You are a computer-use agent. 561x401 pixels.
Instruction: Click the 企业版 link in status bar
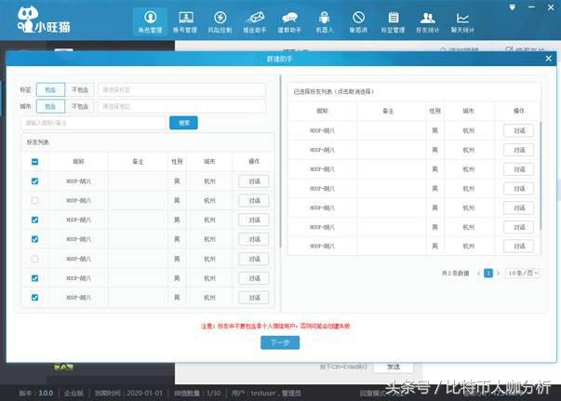click(73, 394)
